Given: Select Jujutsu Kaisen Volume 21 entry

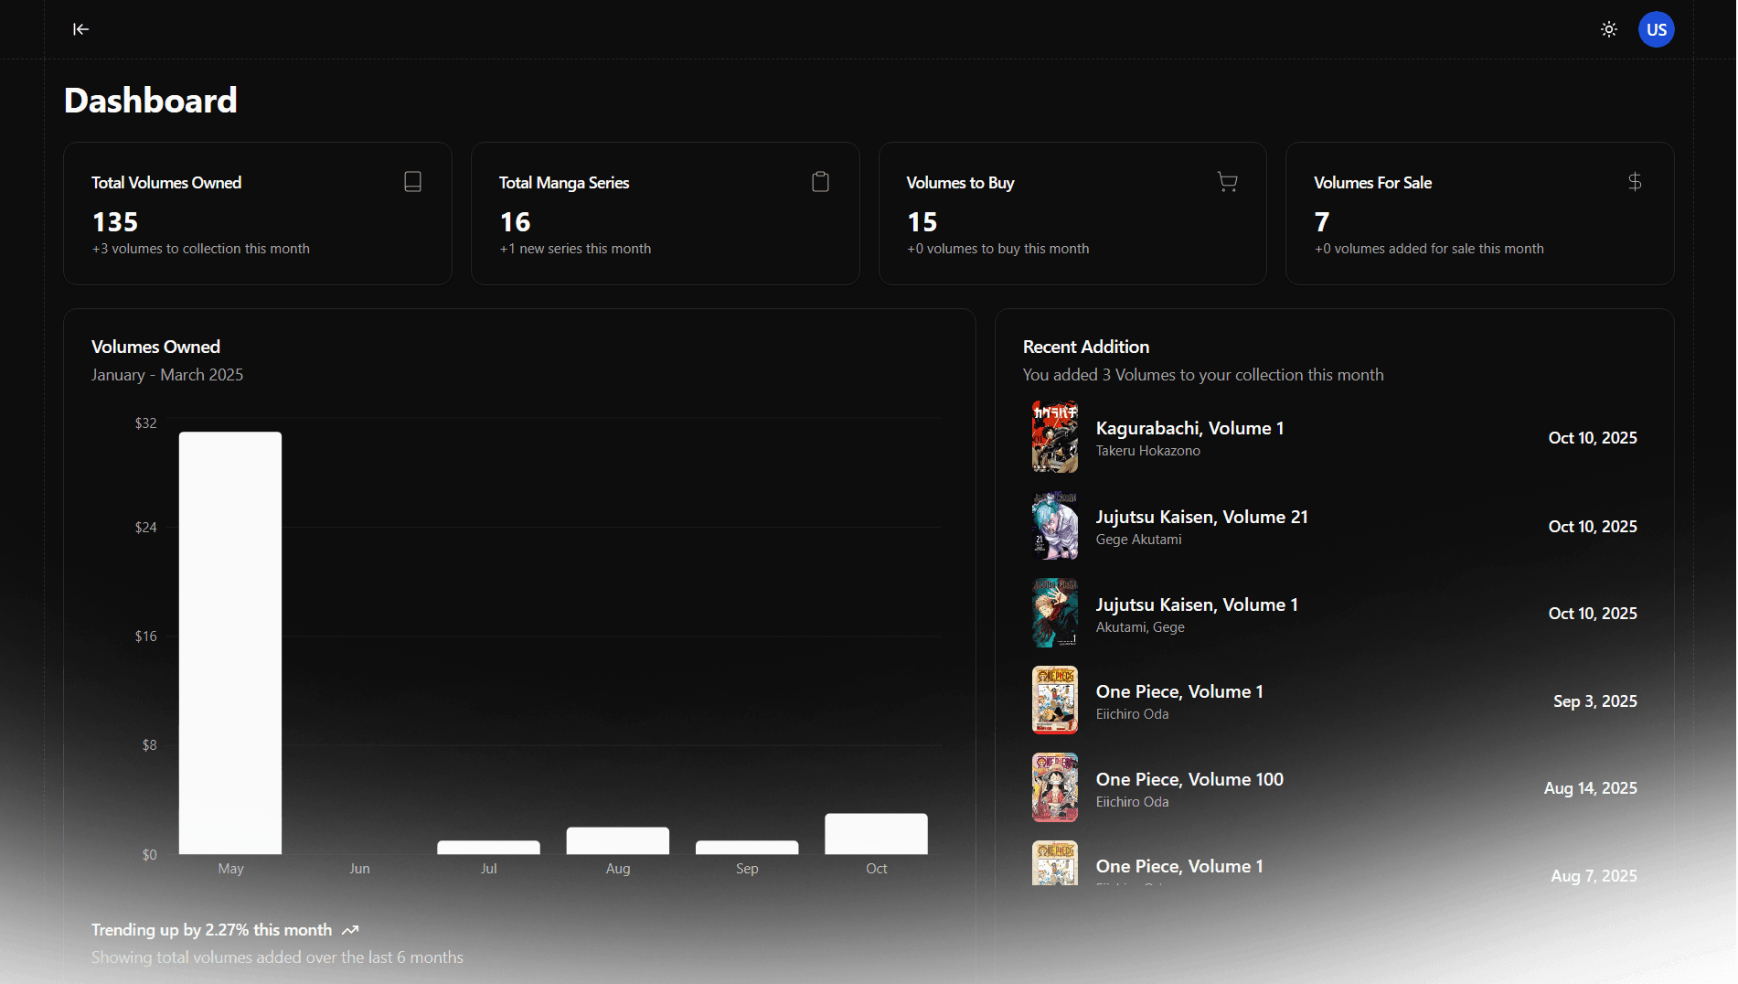Looking at the screenshot, I should (1201, 517).
